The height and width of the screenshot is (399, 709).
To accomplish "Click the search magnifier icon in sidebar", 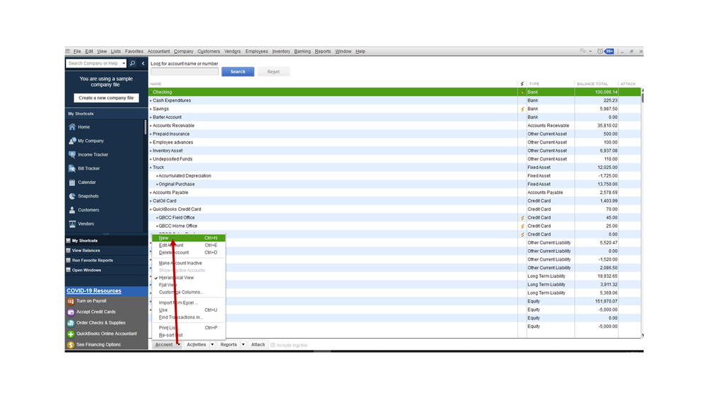I will 133,63.
